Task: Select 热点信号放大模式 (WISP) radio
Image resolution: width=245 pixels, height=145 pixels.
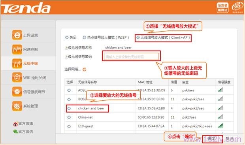Action: click(85, 38)
